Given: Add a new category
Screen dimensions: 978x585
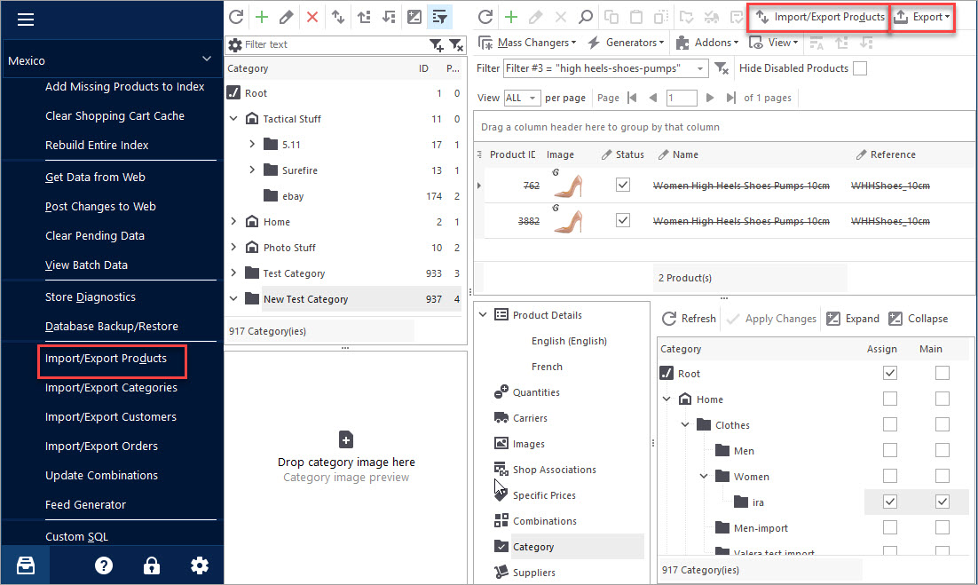Looking at the screenshot, I should (261, 17).
